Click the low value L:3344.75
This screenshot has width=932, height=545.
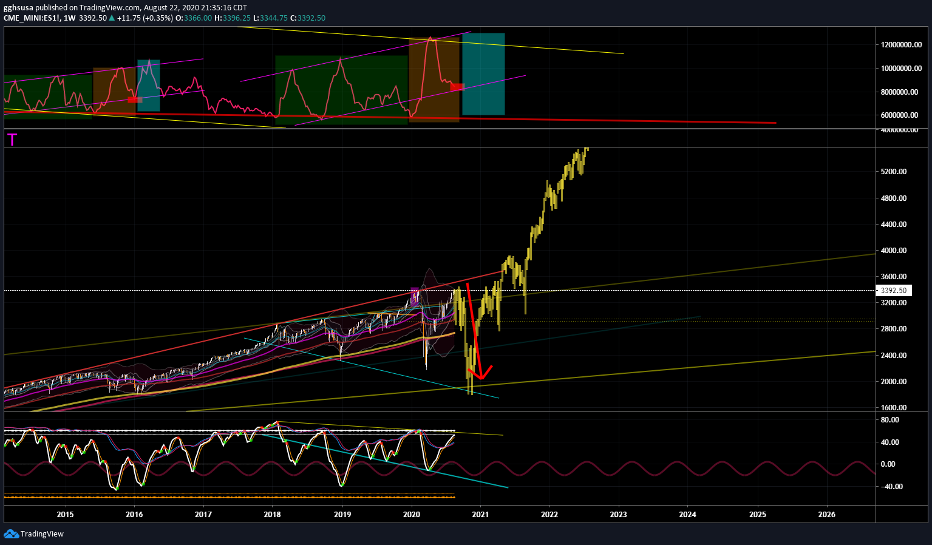tap(271, 18)
